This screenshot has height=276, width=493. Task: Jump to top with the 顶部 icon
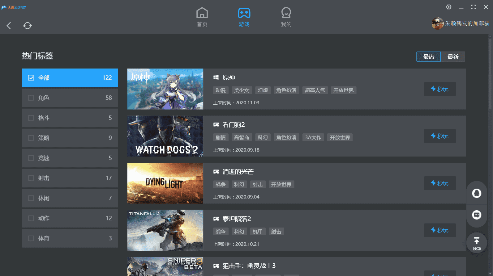476,243
